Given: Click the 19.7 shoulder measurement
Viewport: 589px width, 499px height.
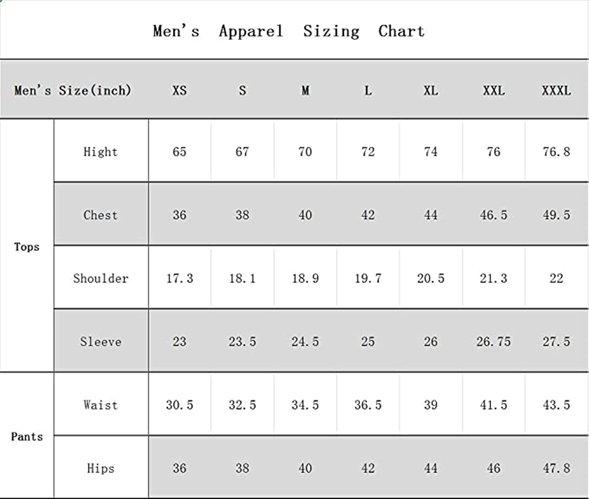Looking at the screenshot, I should coord(368,279).
